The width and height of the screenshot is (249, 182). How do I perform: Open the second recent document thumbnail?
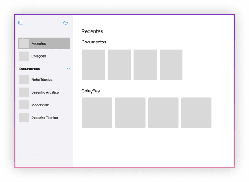click(x=119, y=65)
